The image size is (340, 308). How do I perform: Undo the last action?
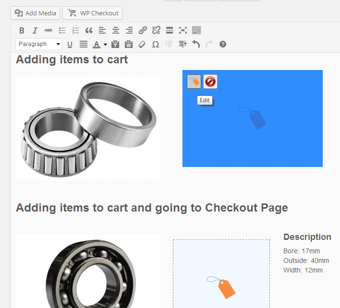196,44
